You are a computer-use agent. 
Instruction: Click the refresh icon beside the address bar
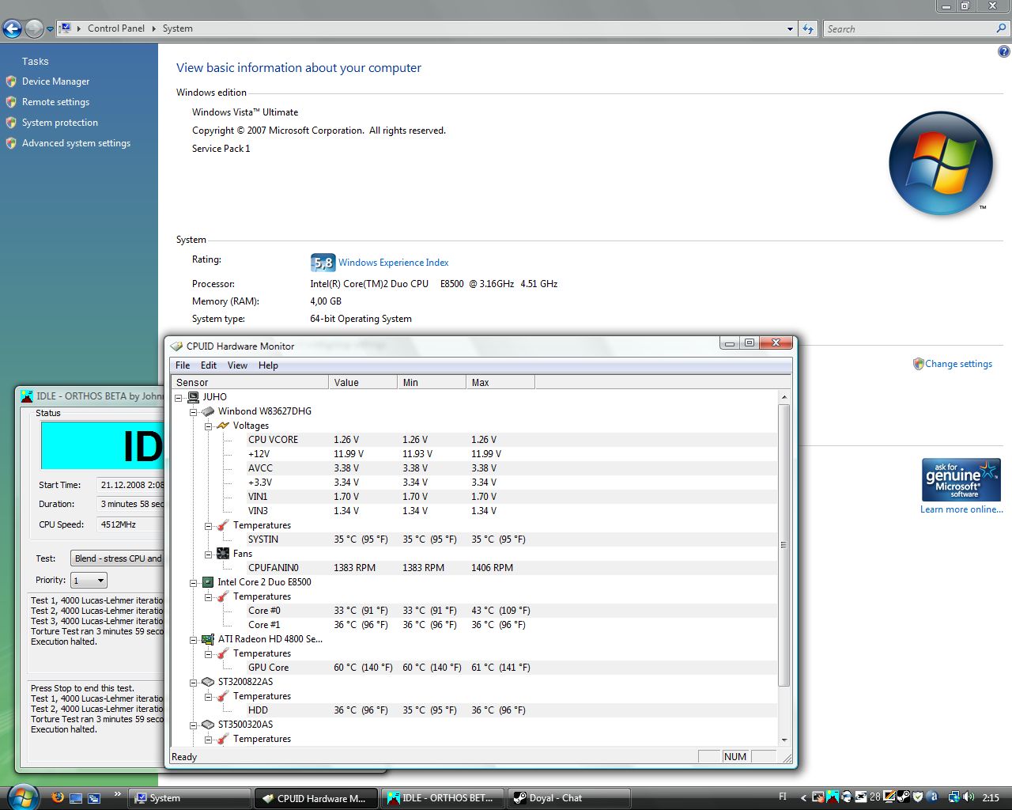[807, 29]
